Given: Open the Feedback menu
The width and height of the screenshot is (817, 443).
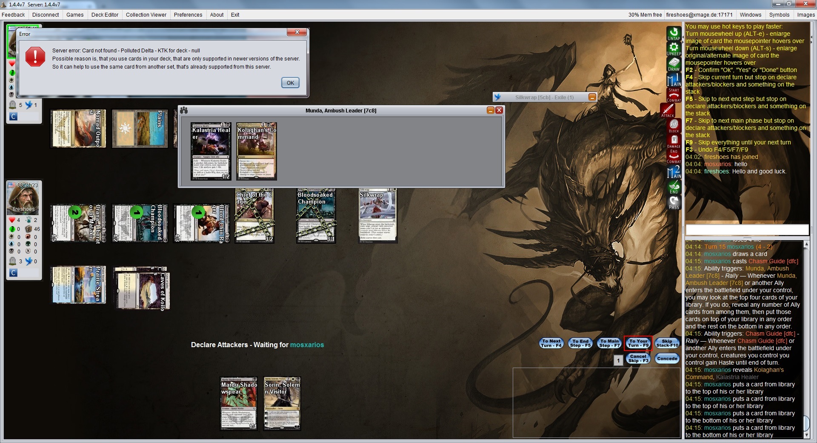Looking at the screenshot, I should [13, 14].
